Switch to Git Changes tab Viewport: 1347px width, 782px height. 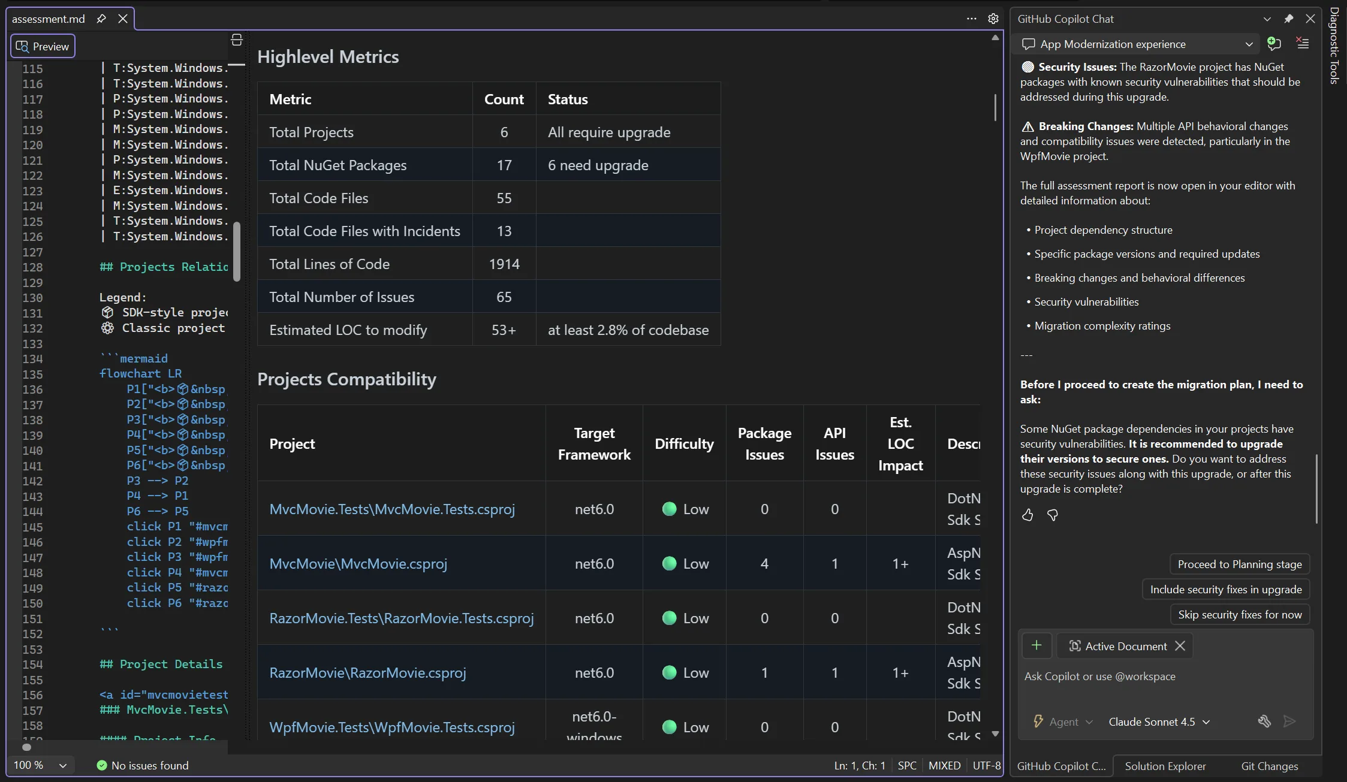pos(1269,766)
